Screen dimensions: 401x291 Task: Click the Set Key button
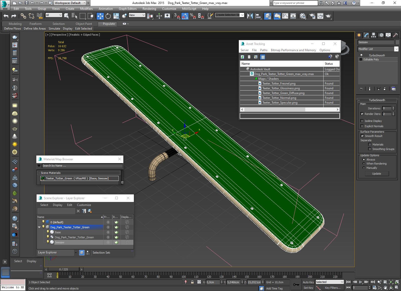pos(308,288)
